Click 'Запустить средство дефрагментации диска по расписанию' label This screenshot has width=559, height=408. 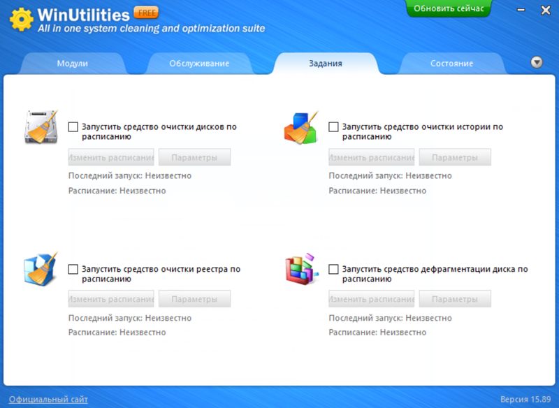[x=435, y=274]
